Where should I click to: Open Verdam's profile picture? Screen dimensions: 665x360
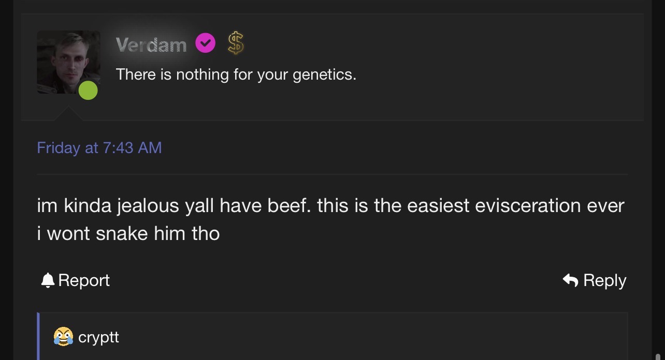[68, 62]
